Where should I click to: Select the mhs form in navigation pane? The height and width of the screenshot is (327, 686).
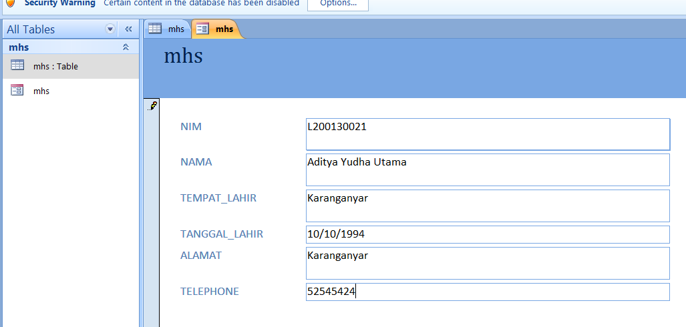pyautogui.click(x=69, y=91)
